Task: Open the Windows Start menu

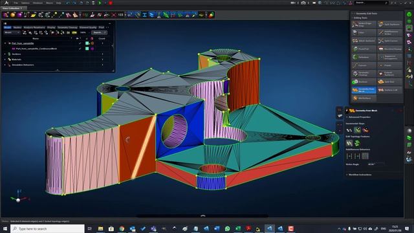Action: 5,228
